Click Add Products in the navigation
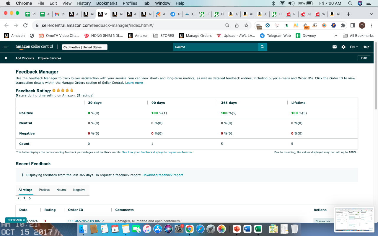Viewport: 378px width, 236px height. click(25, 58)
